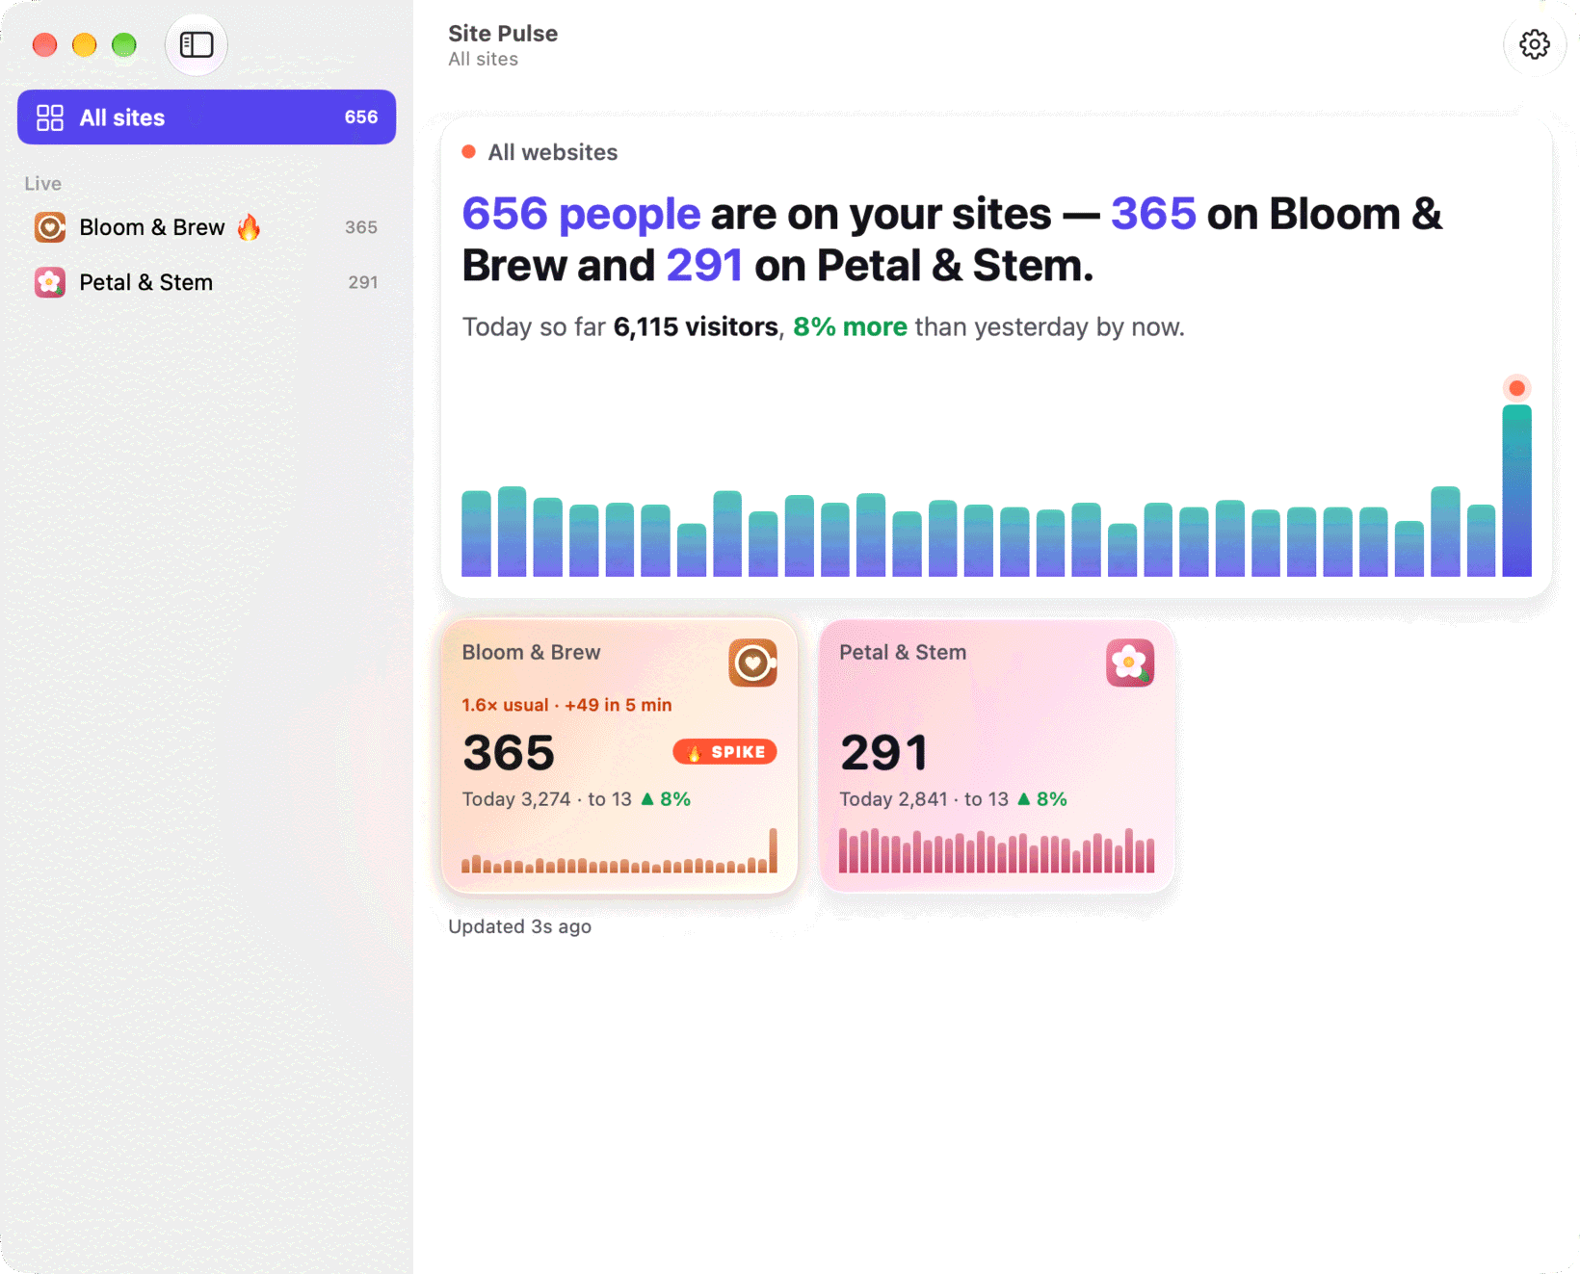This screenshot has height=1274, width=1580.
Task: Click 'Updated 3s ago' status text
Action: [520, 926]
